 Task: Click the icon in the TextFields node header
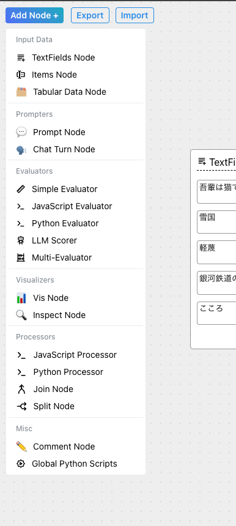click(x=202, y=161)
